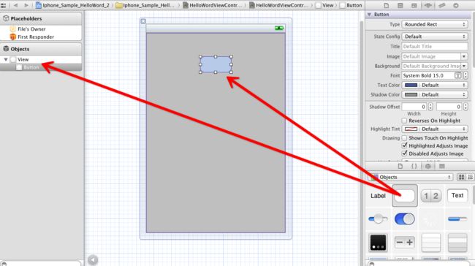Image resolution: width=475 pixels, height=266 pixels.
Task: Click the Default Image combo field
Action: 431,56
